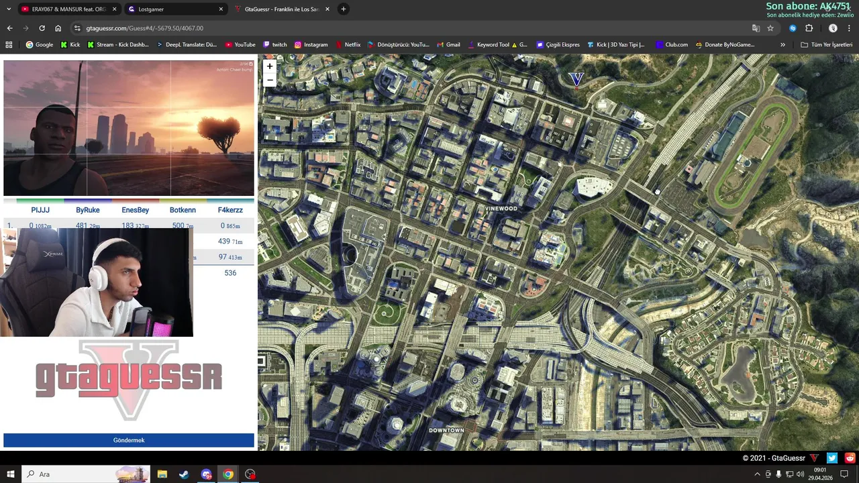Open the round red app icon in taskbar
Viewport: 859px width, 483px height.
pyautogui.click(x=250, y=474)
